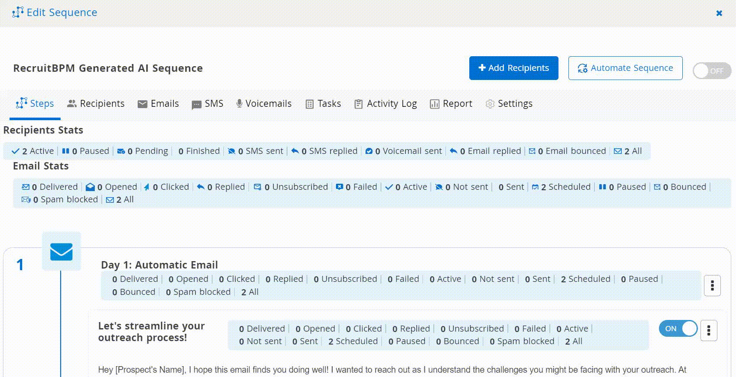This screenshot has width=736, height=377.
Task: Show 2 All in Recipients Stats
Action: (x=628, y=151)
